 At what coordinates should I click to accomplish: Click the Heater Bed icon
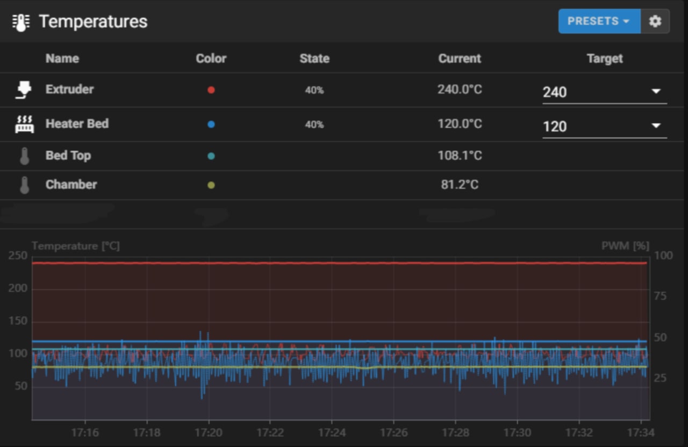tap(24, 124)
